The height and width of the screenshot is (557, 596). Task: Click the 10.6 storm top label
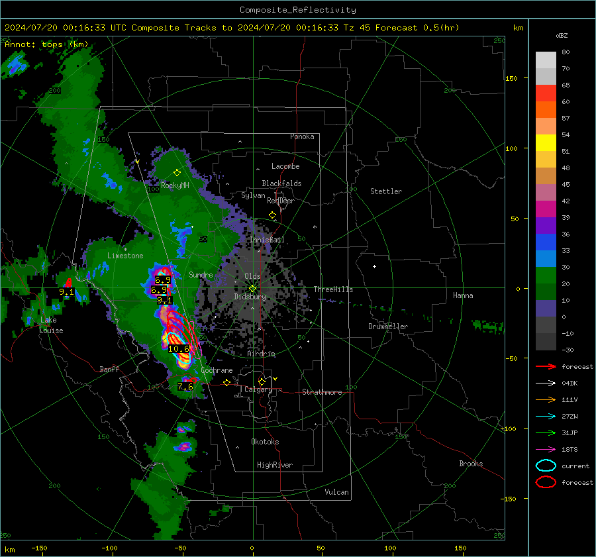pos(179,348)
